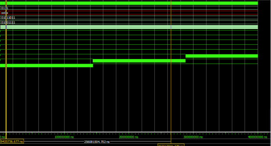Click the 200000000 ns ruler label
Image resolution: width=271 pixels, height=146 pixels.
(128, 137)
